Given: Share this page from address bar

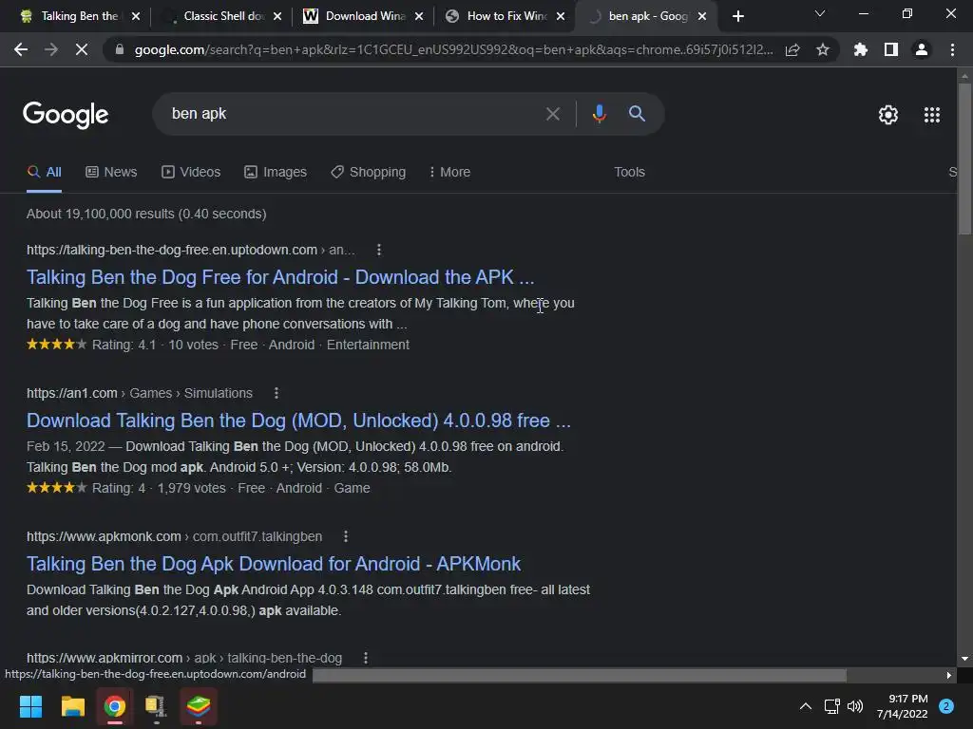Looking at the screenshot, I should 792,49.
